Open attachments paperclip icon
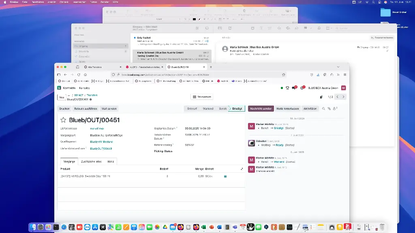This screenshot has height=233, width=415. (329, 108)
